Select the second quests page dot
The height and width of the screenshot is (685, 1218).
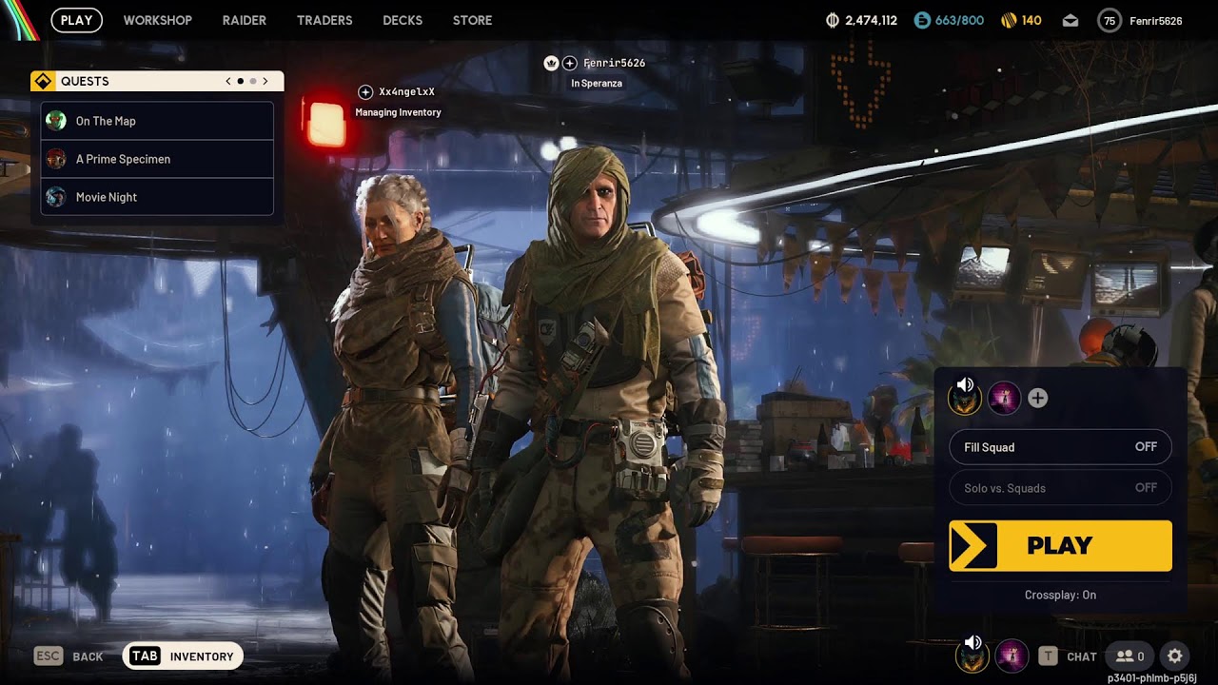(252, 81)
